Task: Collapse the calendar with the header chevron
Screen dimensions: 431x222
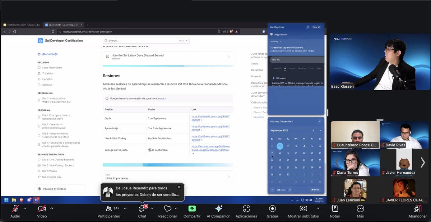Action: [319, 121]
